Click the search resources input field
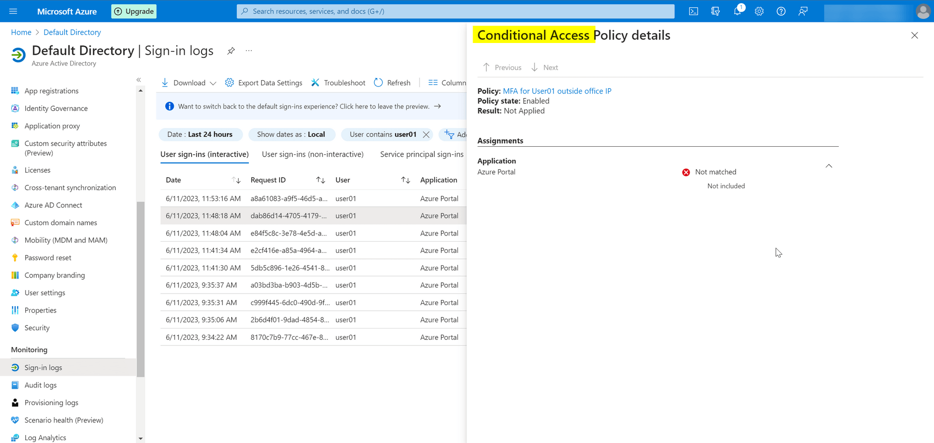Image resolution: width=934 pixels, height=443 pixels. point(455,11)
